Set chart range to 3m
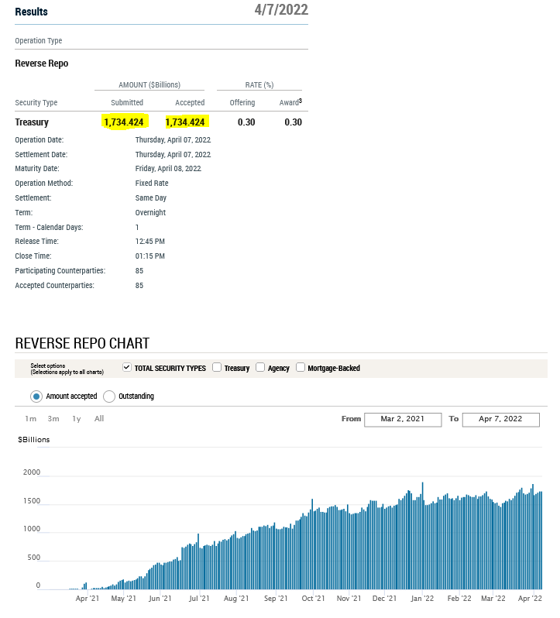Image resolution: width=560 pixels, height=618 pixels. [x=53, y=418]
